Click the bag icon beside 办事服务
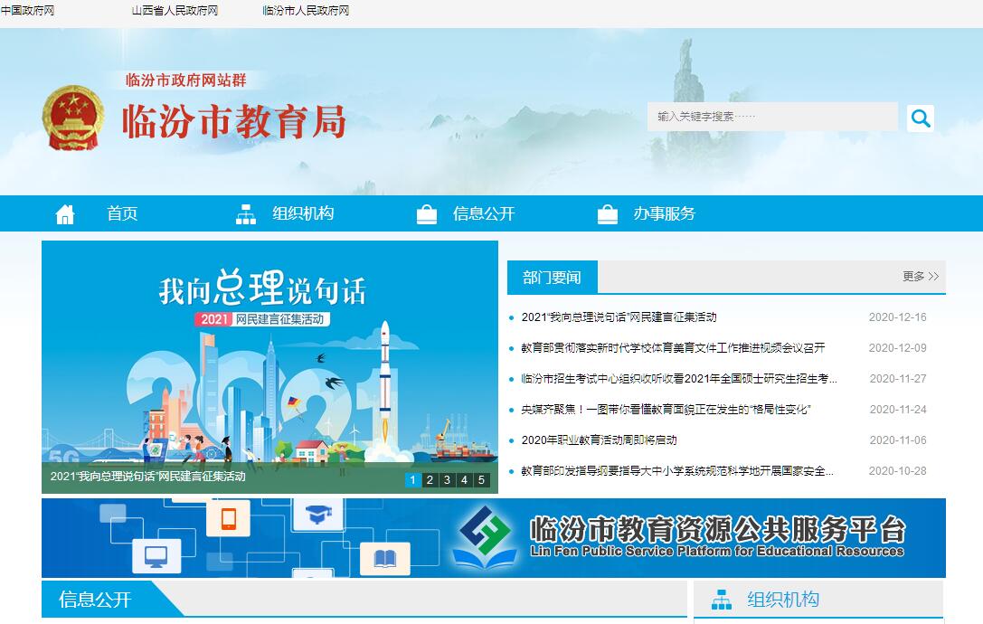 (608, 214)
